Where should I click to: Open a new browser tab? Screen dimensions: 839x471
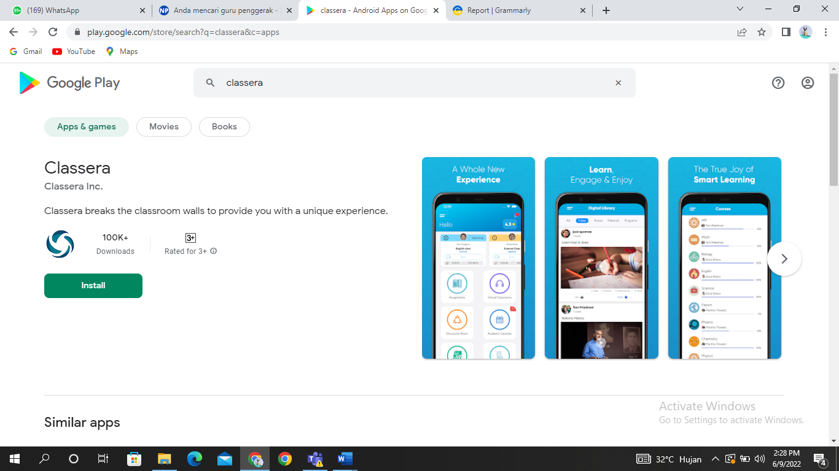[x=606, y=10]
